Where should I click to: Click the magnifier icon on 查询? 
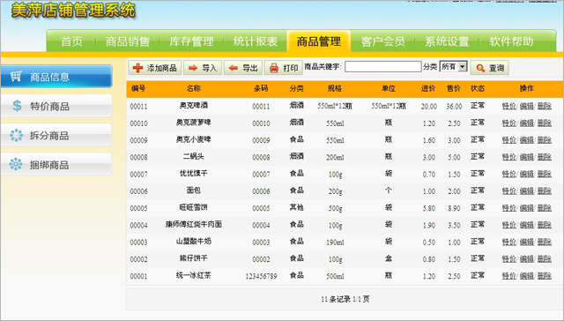coord(480,68)
